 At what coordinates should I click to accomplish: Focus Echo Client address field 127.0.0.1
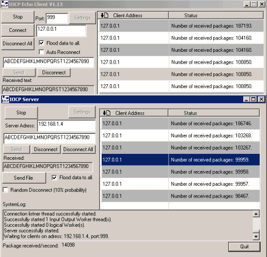click(61, 31)
